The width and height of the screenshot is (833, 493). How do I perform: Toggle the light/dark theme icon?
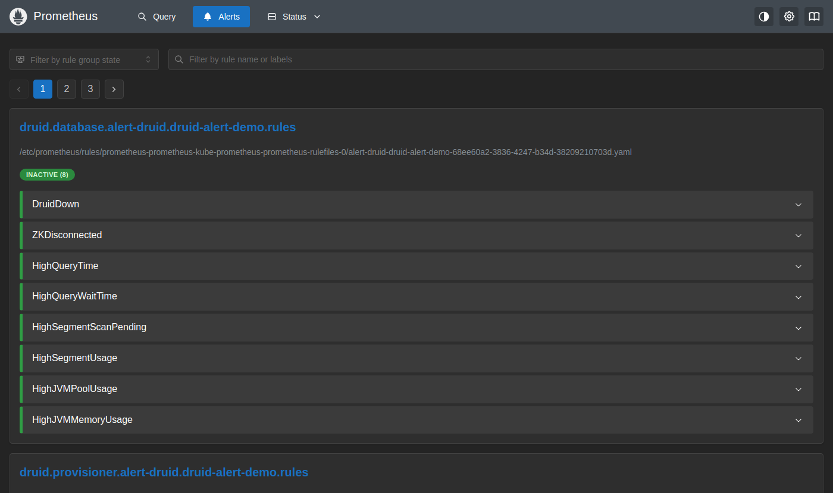point(764,17)
